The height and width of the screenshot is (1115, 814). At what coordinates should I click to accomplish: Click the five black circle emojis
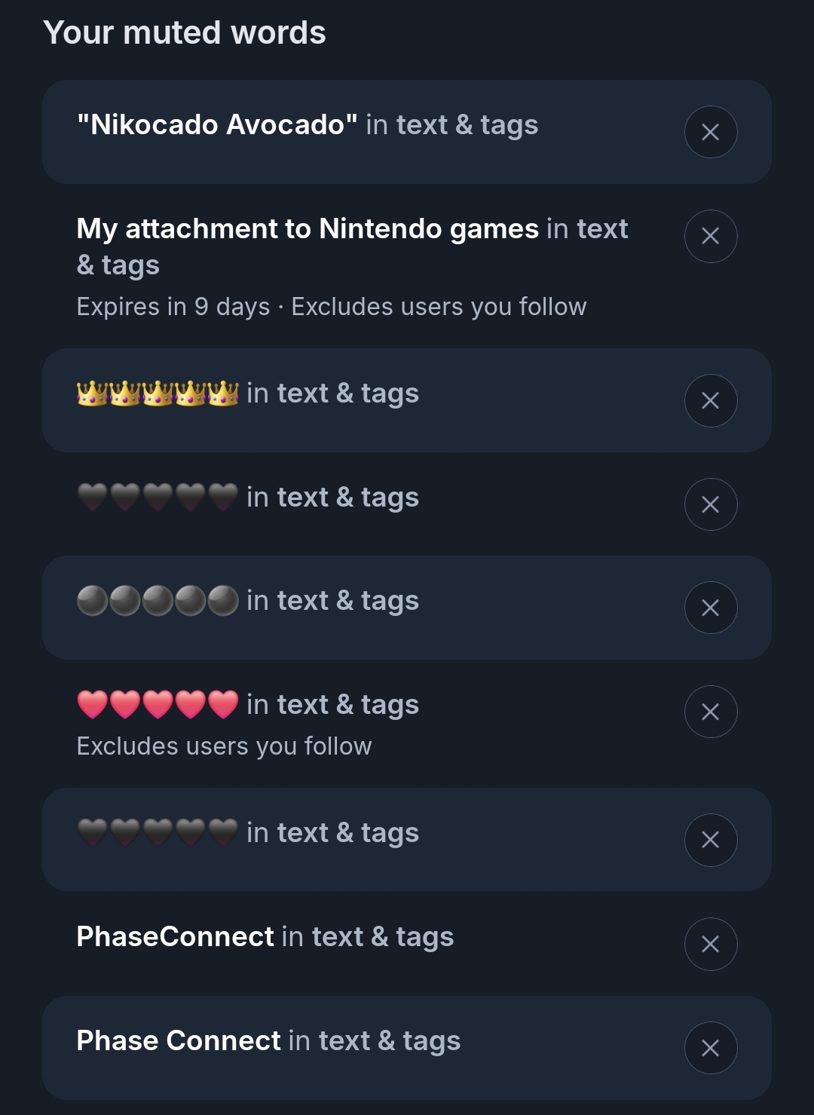point(158,601)
